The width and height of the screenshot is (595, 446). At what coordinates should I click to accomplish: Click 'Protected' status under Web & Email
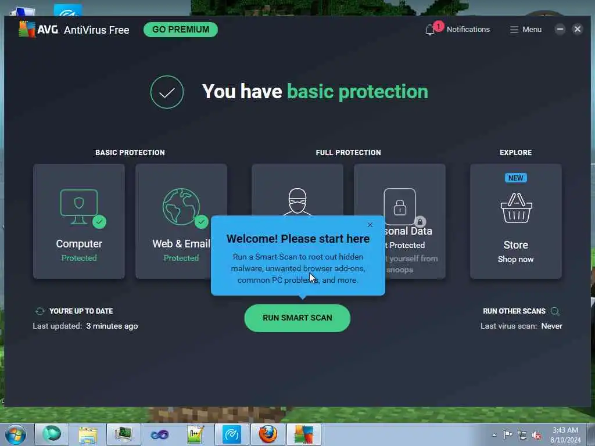coord(181,258)
